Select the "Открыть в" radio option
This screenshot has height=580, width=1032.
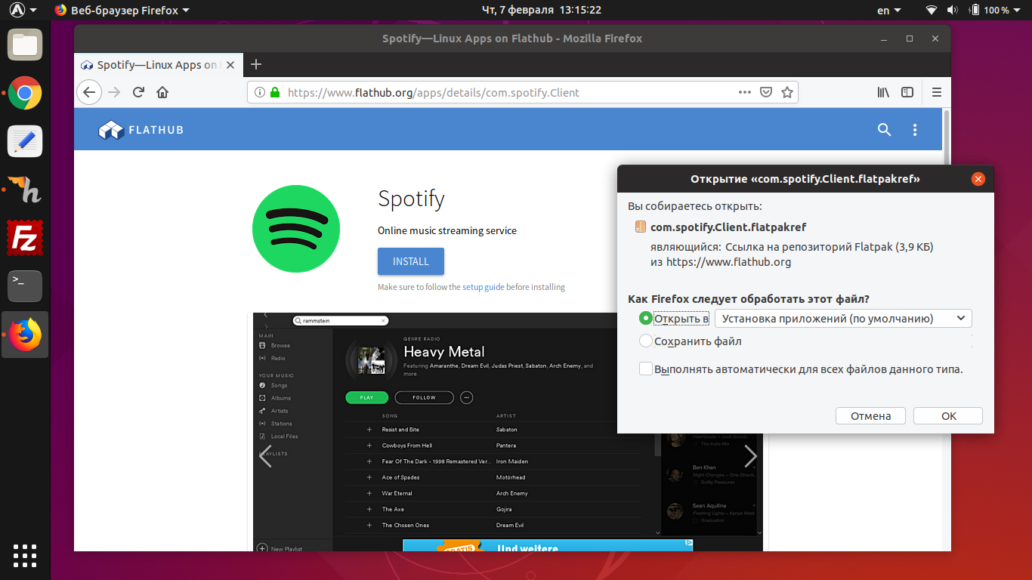(x=646, y=318)
